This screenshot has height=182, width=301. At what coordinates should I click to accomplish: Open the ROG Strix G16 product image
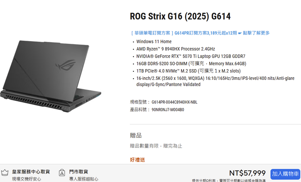point(51,76)
